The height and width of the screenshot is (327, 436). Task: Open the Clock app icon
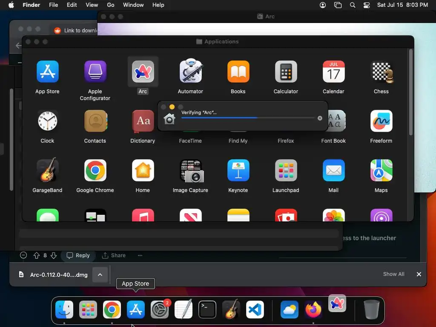point(48,121)
